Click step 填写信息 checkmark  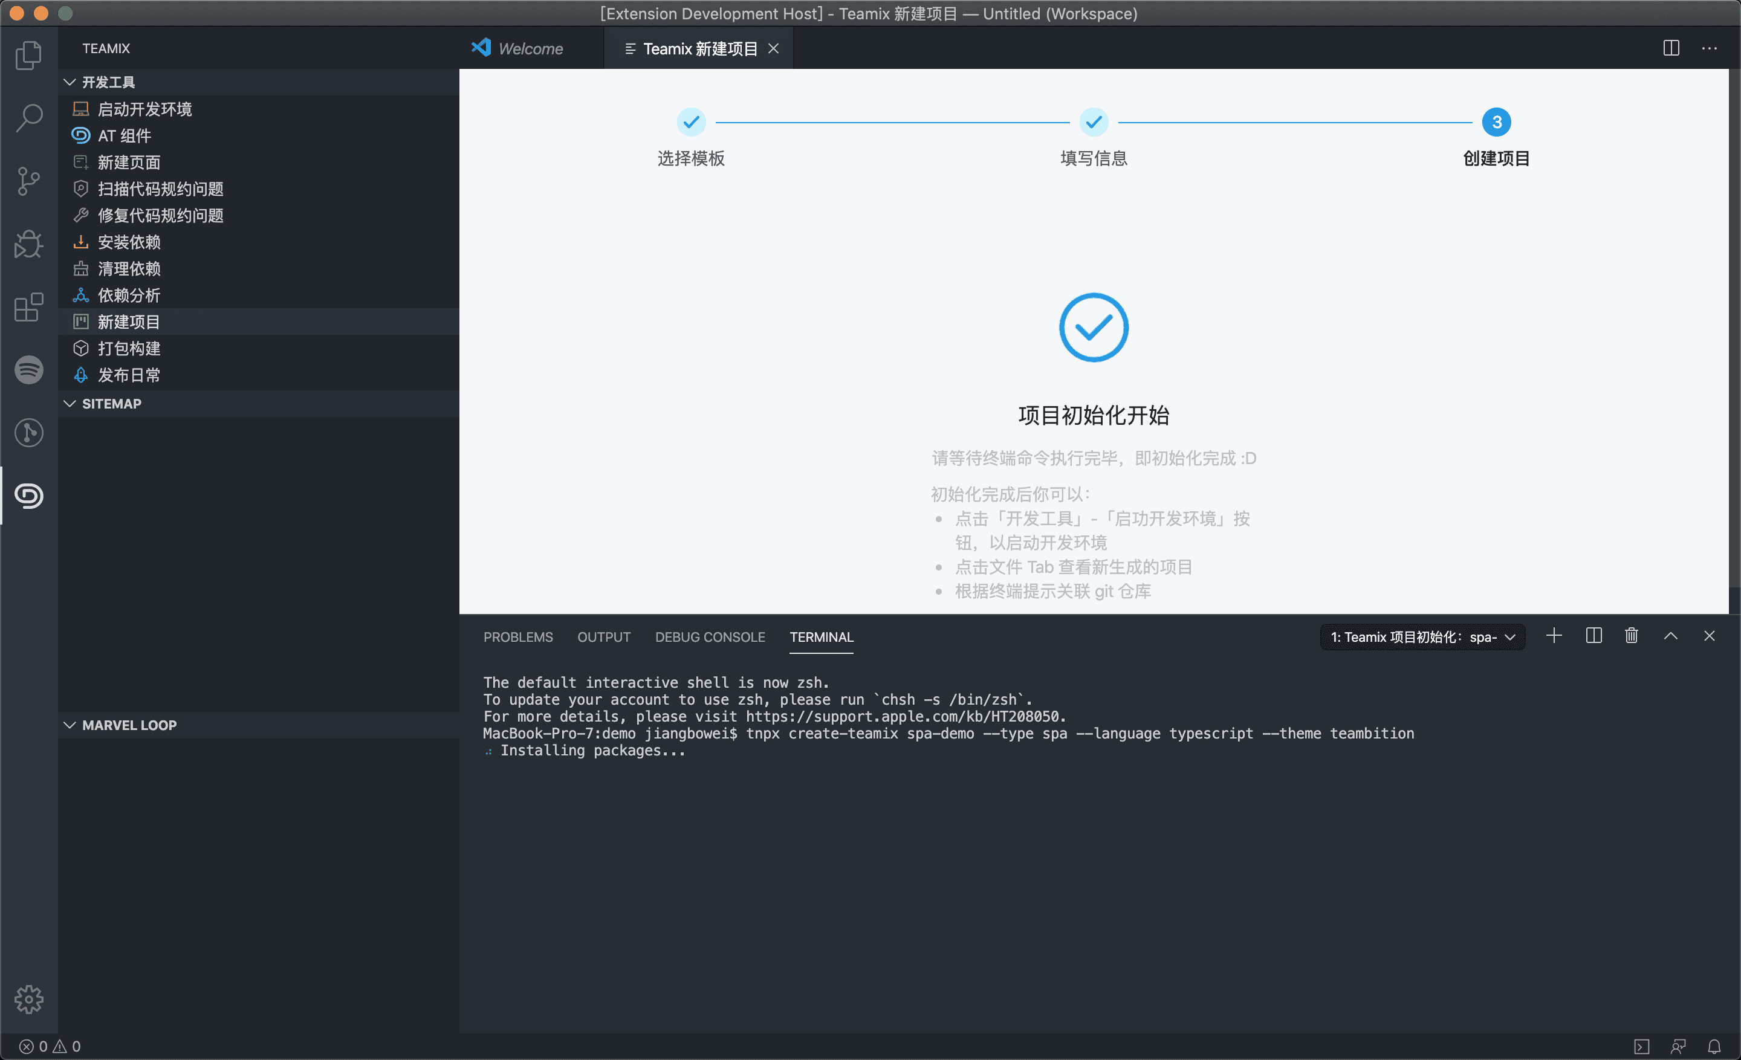(1094, 122)
